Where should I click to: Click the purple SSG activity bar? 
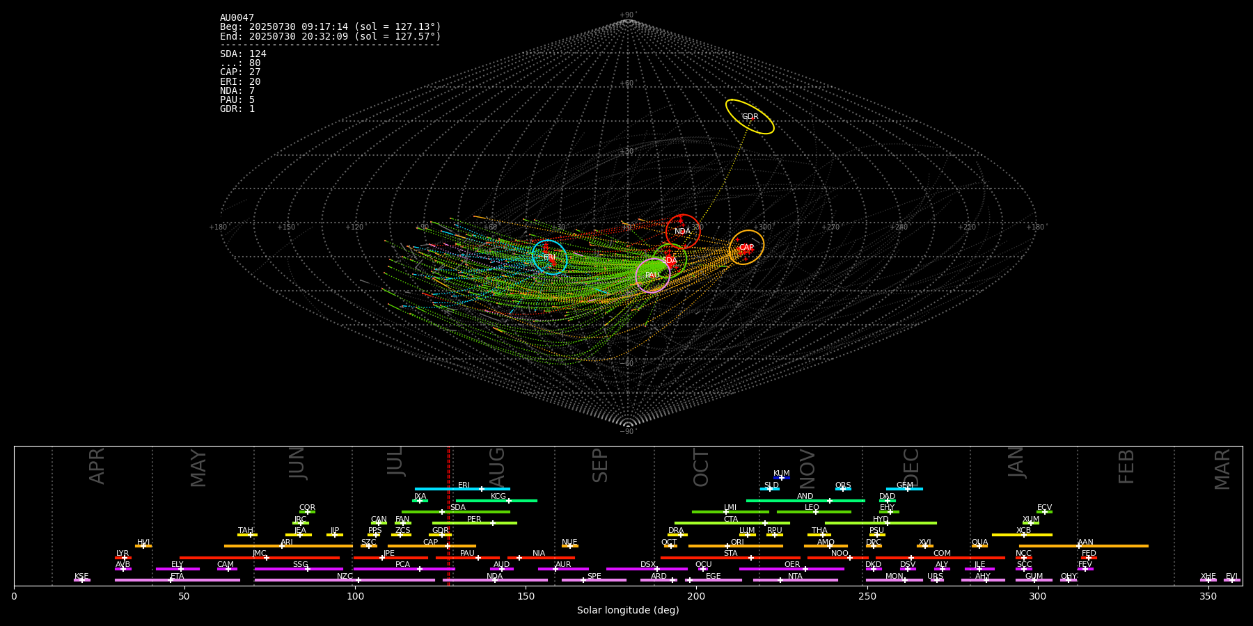pyautogui.click(x=299, y=569)
